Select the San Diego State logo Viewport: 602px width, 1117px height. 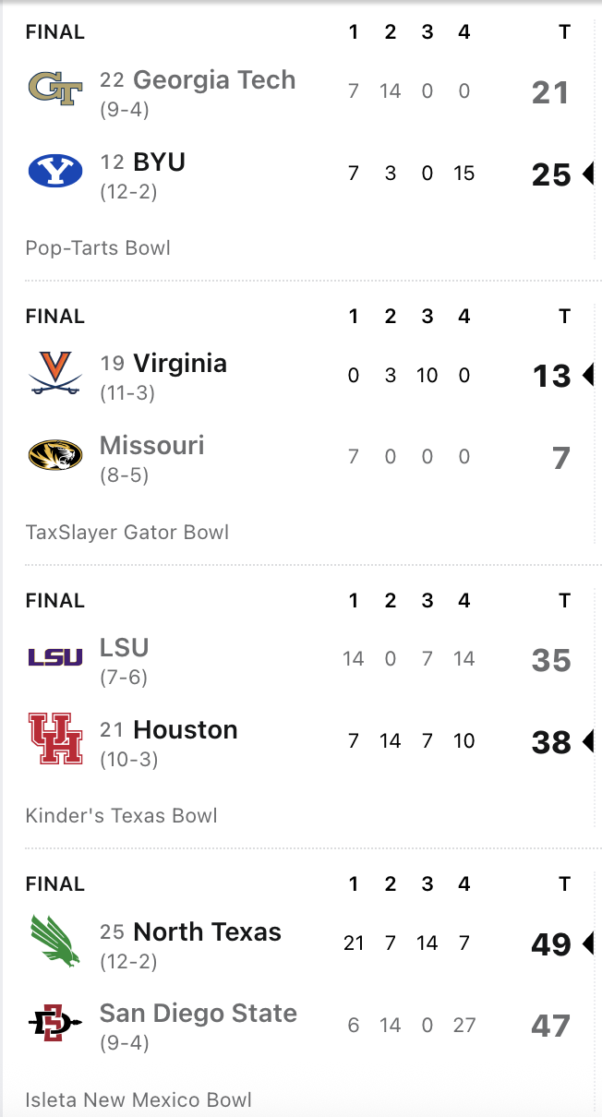tap(55, 1023)
